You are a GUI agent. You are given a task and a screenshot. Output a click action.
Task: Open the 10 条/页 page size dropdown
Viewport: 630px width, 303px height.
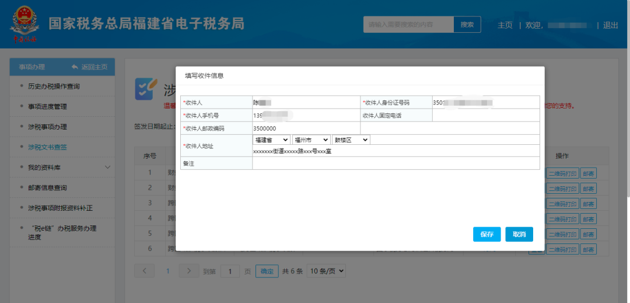[x=326, y=271]
